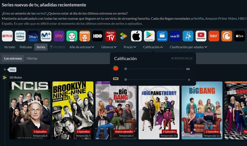Image resolution: width=247 pixels, height=146 pixels.
Task: Select the Netflix provider icon
Action: tap(7, 36)
